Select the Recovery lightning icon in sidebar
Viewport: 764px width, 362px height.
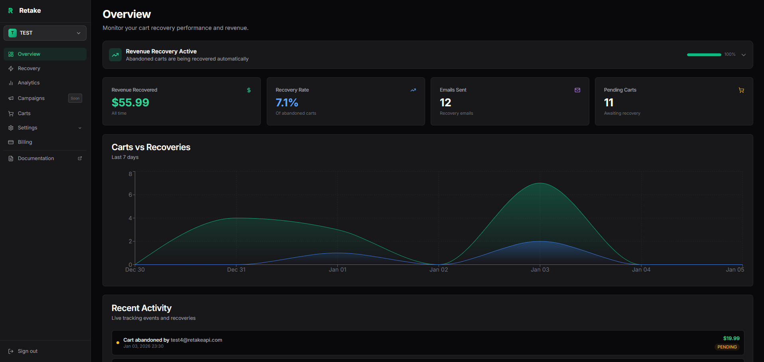(11, 68)
